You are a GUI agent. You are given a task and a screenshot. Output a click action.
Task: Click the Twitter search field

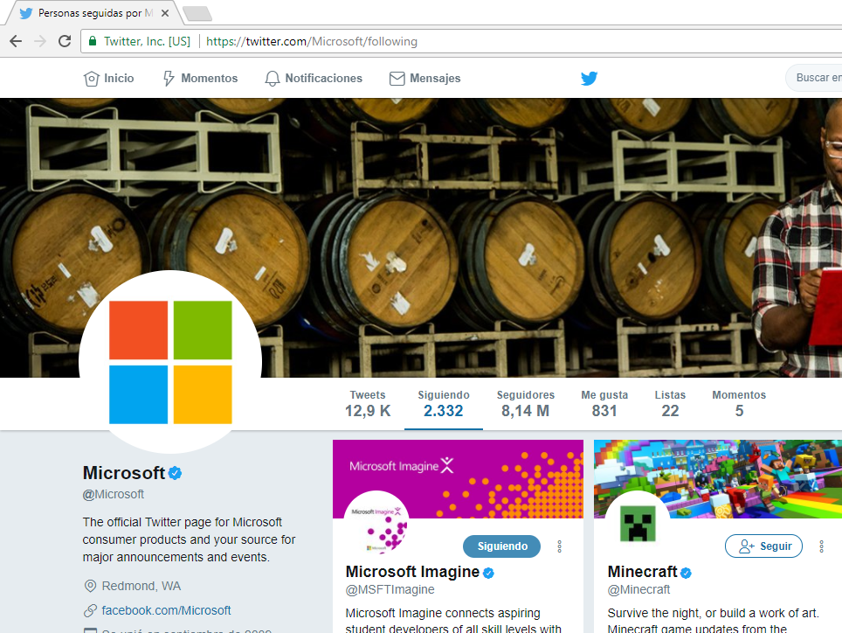click(x=817, y=78)
